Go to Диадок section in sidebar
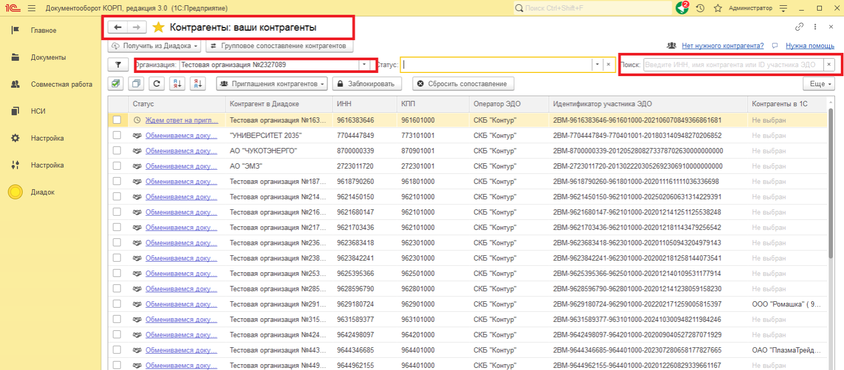This screenshot has height=370, width=844. click(42, 192)
